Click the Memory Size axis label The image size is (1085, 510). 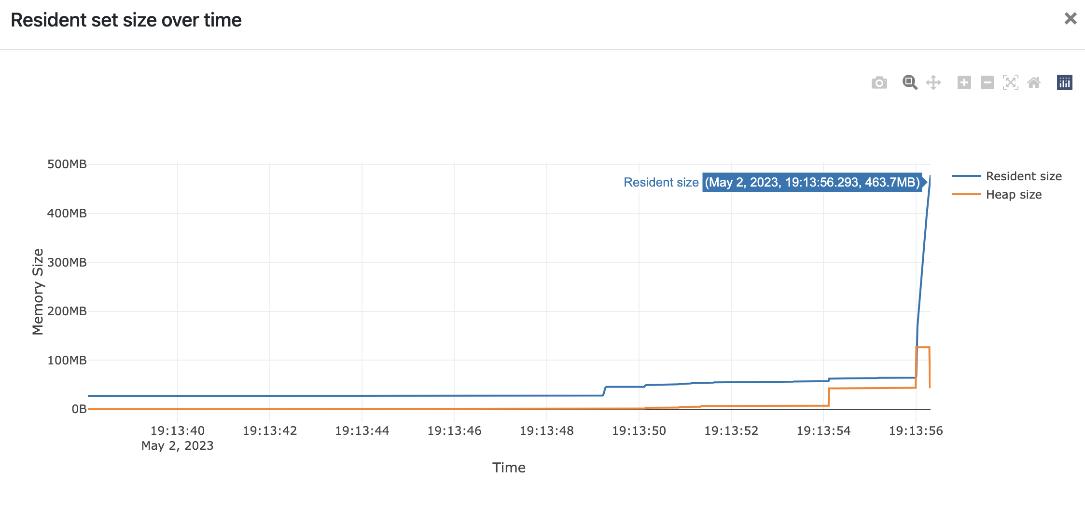(38, 287)
